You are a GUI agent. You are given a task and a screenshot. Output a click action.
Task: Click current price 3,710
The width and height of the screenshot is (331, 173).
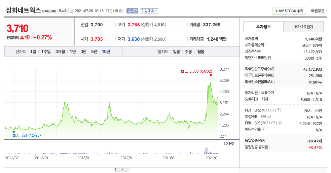tap(17, 28)
